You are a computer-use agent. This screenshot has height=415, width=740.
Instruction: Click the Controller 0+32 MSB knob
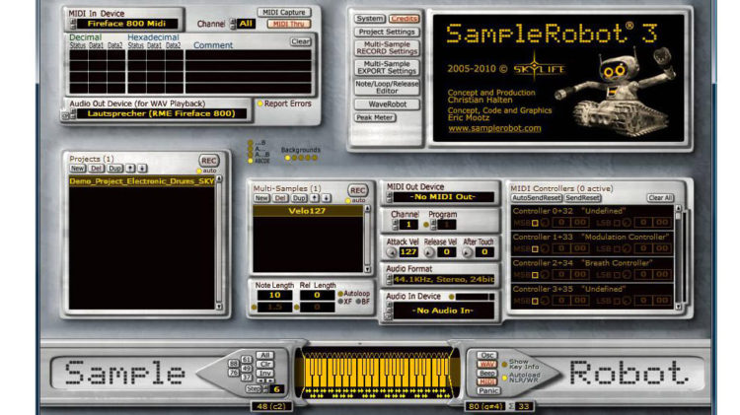tap(545, 222)
